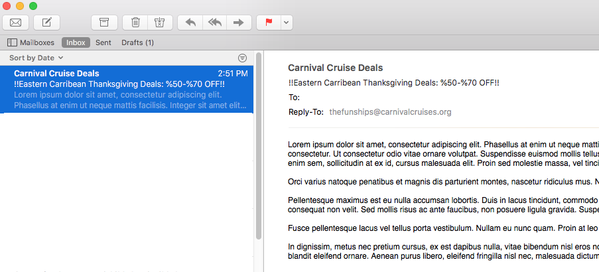The image size is (599, 272).
Task: Click the sender name in the message header
Action: (335, 68)
